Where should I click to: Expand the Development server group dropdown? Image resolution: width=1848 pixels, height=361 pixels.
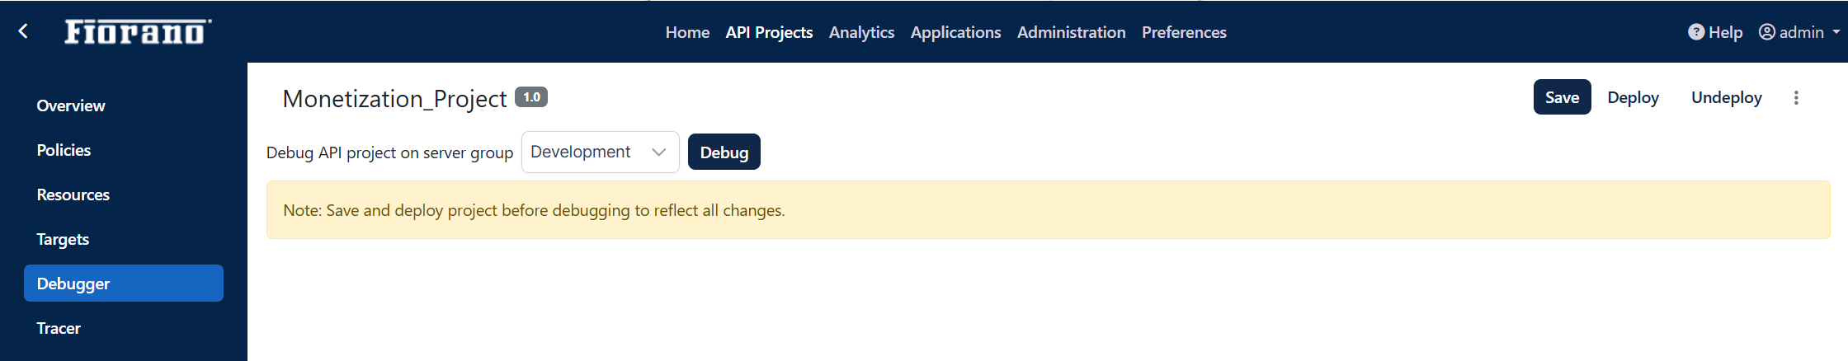(x=600, y=152)
